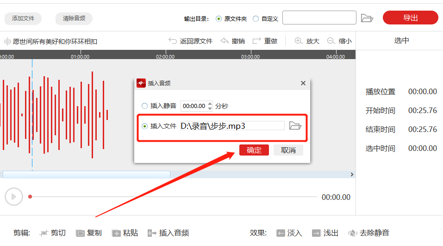Click the 结束时间 value 00:25.76
The width and height of the screenshot is (443, 246).
(x=422, y=129)
